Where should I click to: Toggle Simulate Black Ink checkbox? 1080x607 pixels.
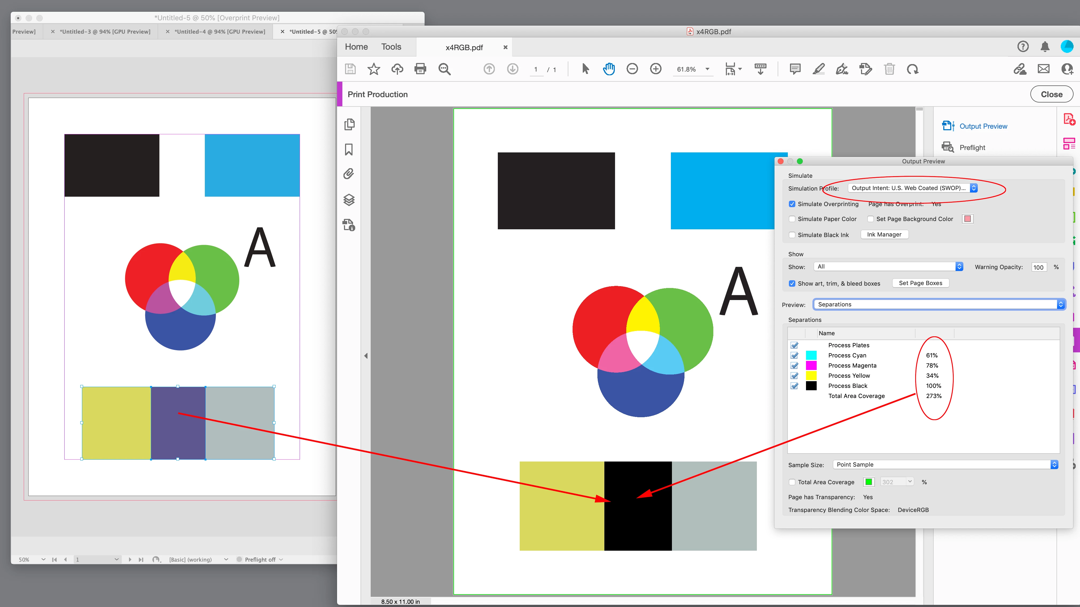[x=792, y=235]
